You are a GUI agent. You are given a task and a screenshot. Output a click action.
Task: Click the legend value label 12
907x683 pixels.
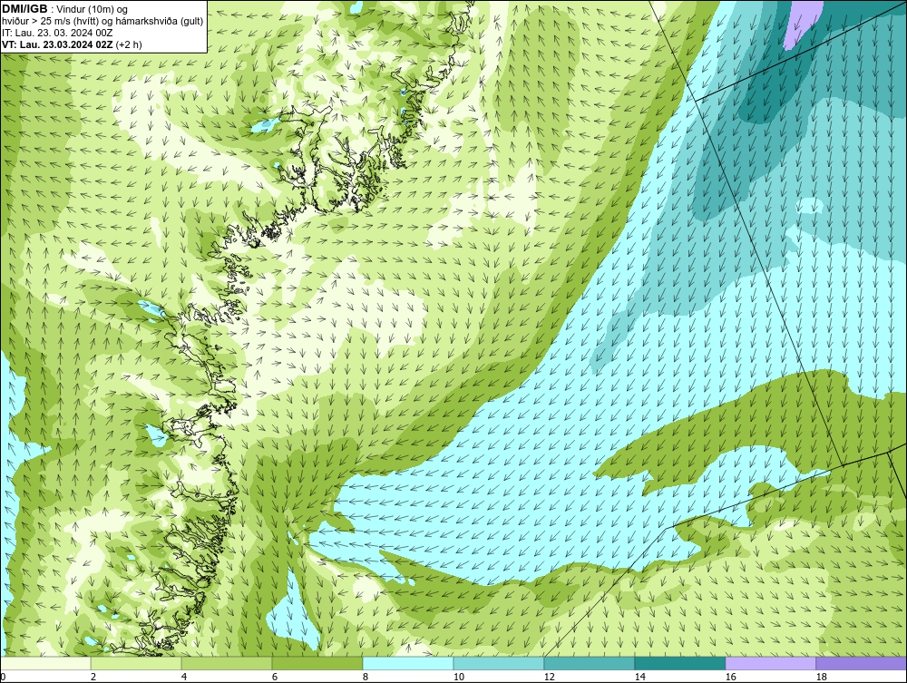pos(549,677)
